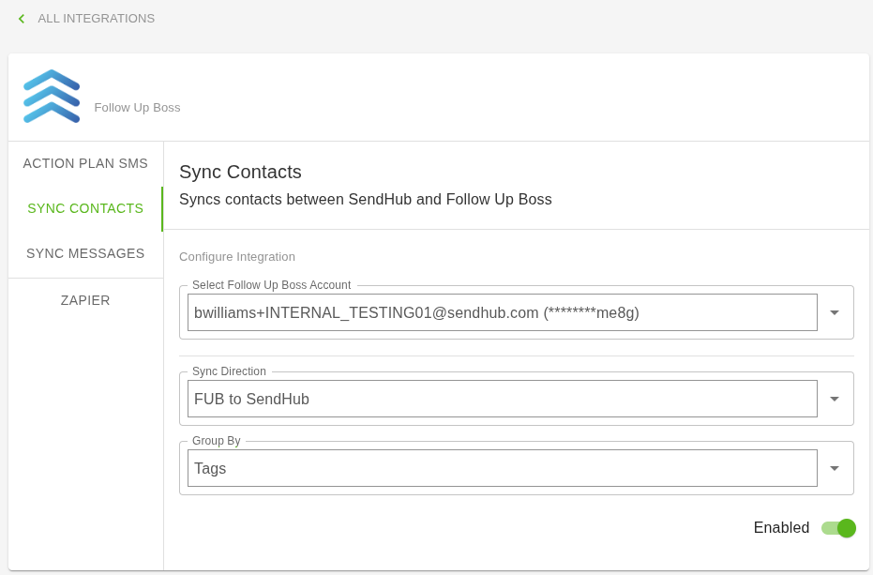
Task: Toggle the Enabled switch off
Action: [x=838, y=528]
